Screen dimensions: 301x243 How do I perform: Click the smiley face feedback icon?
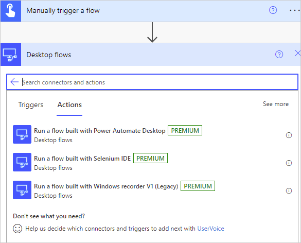click(17, 229)
